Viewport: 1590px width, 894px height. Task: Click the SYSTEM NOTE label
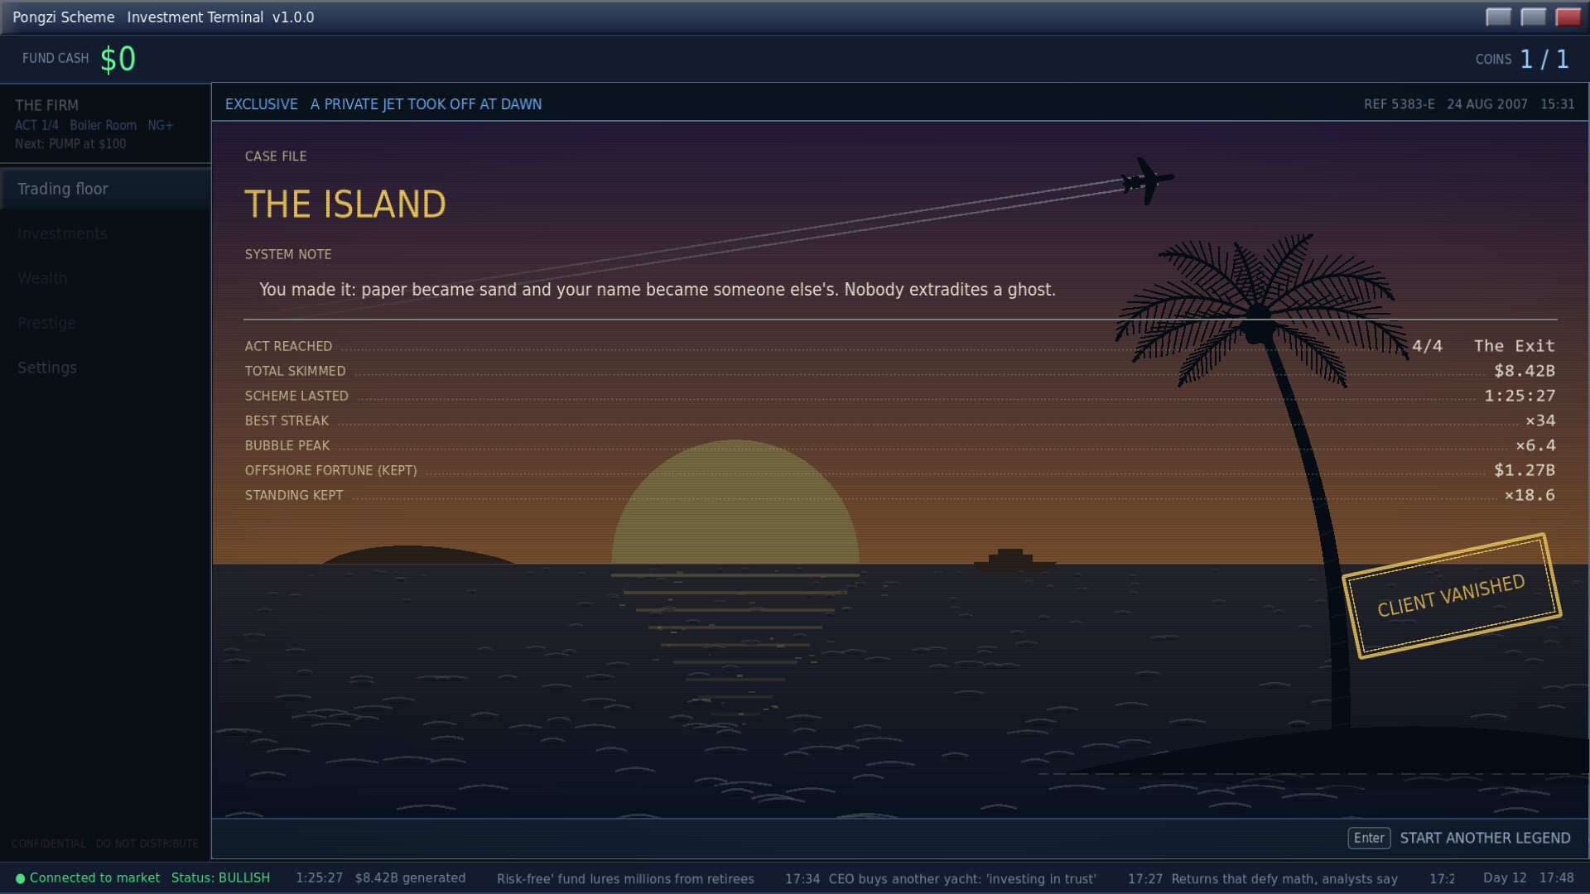(288, 254)
